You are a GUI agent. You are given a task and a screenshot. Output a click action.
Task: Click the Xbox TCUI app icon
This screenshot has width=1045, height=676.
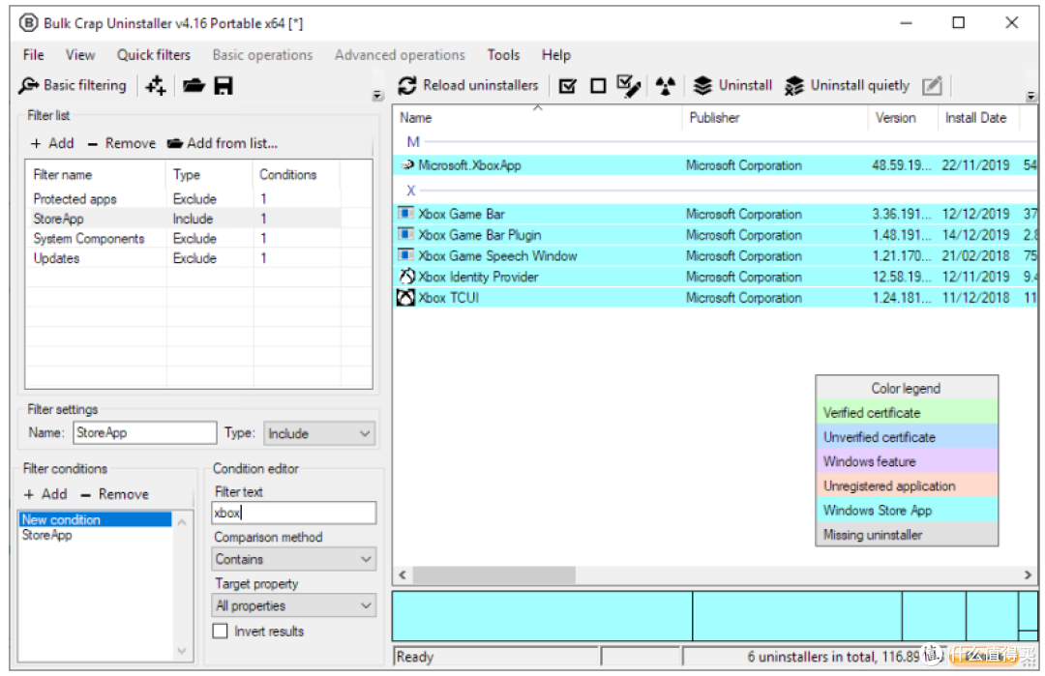pos(405,297)
